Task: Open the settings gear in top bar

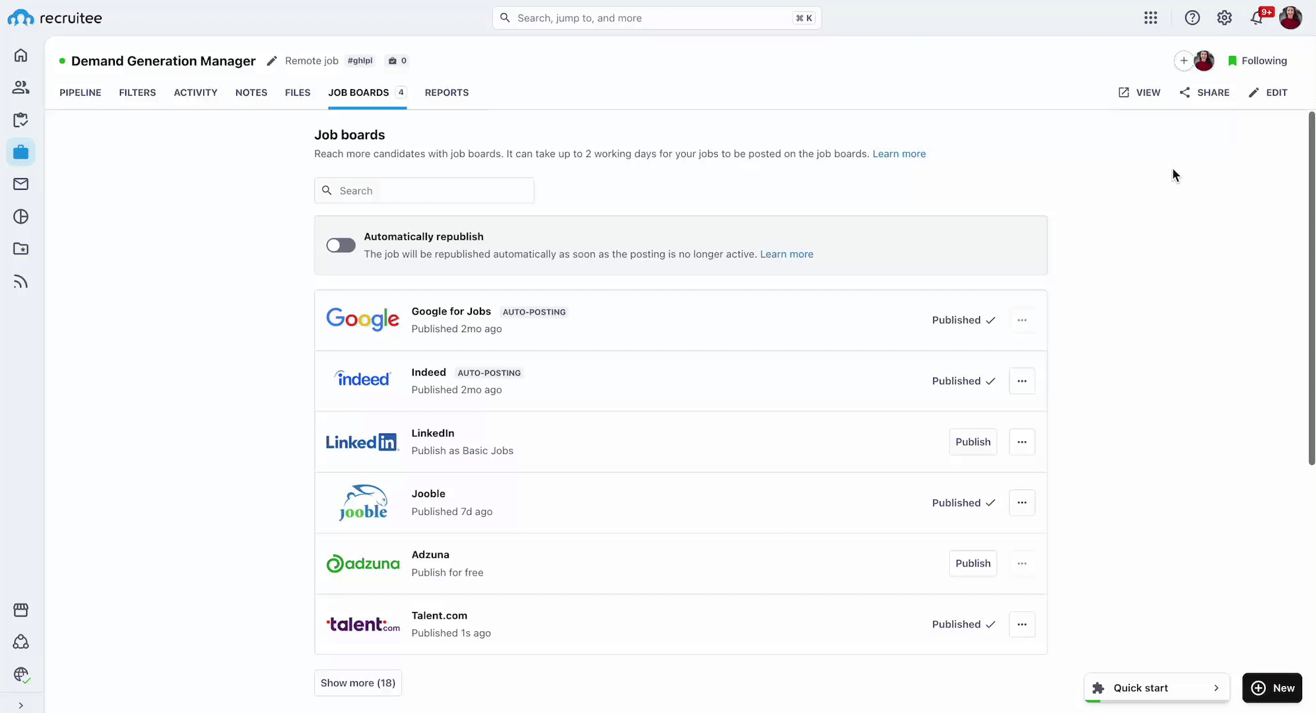Action: click(x=1225, y=18)
